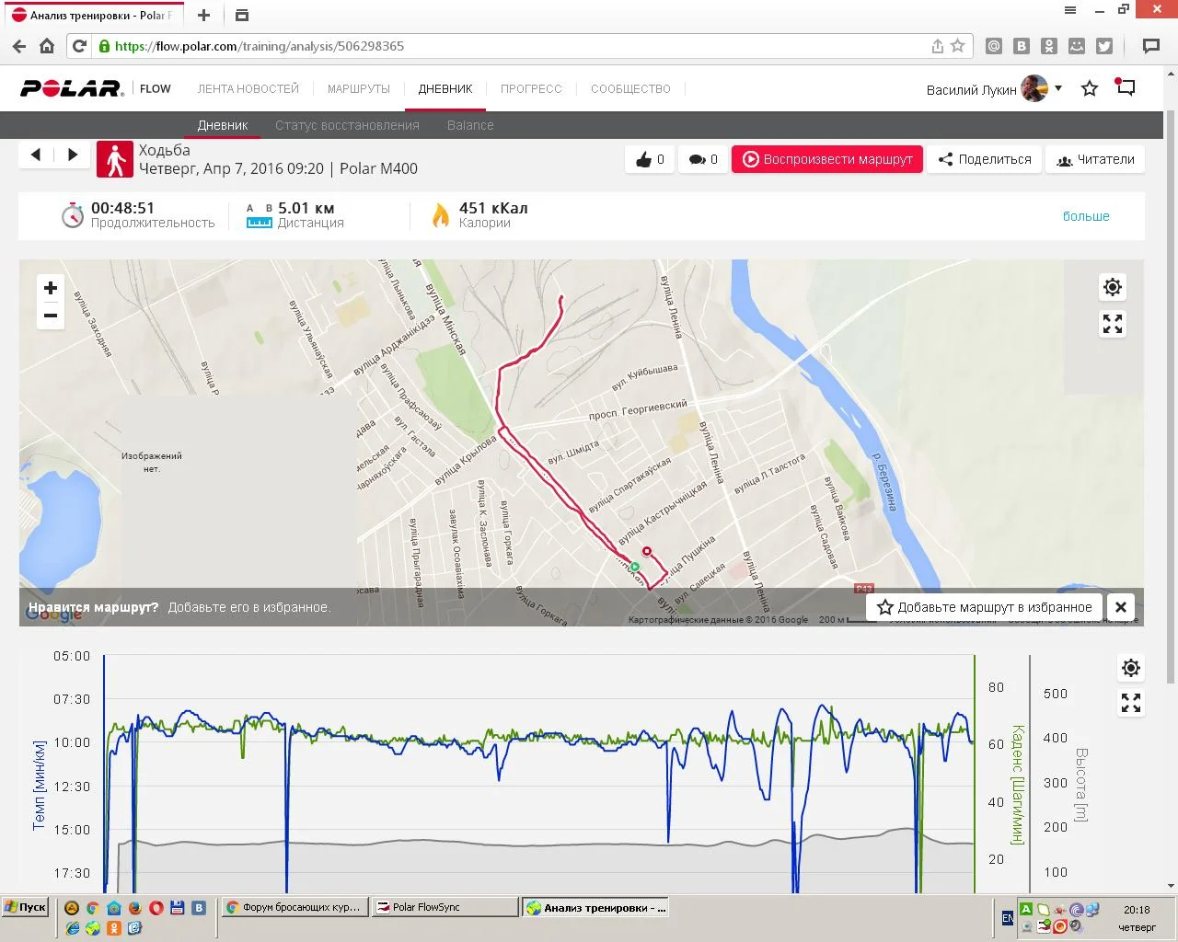
Task: Open the browser main menu
Action: [1070, 10]
